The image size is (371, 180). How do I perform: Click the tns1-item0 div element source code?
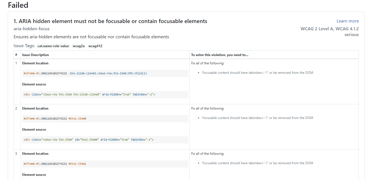(x=88, y=140)
